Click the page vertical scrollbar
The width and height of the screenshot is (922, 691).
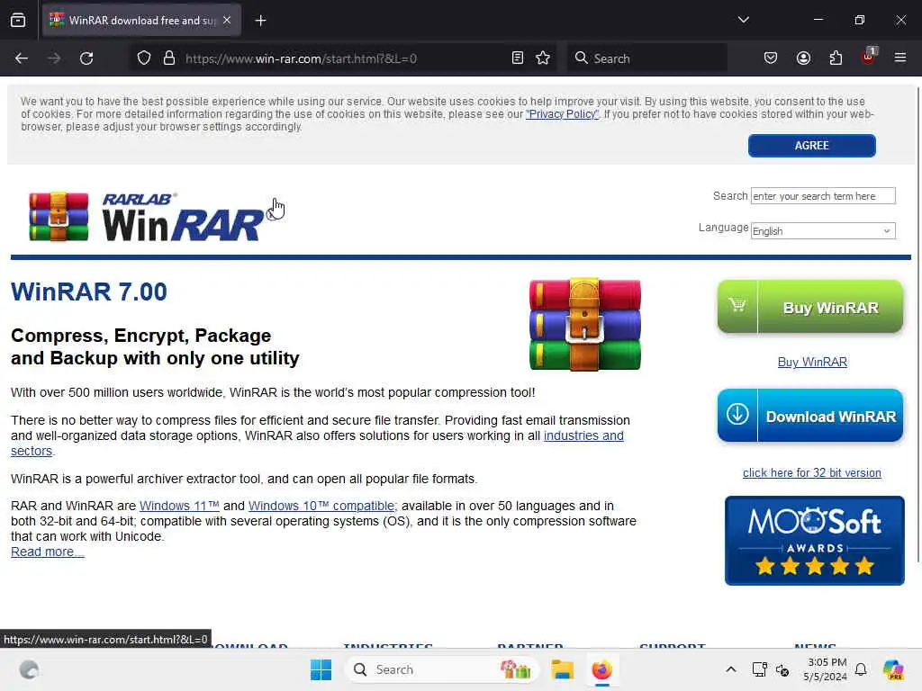[917, 323]
